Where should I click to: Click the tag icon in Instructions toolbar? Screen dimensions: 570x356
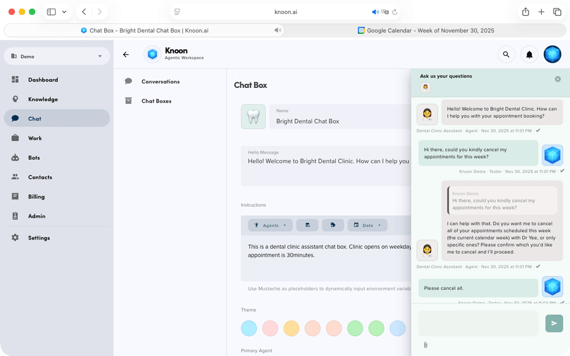[x=333, y=225]
